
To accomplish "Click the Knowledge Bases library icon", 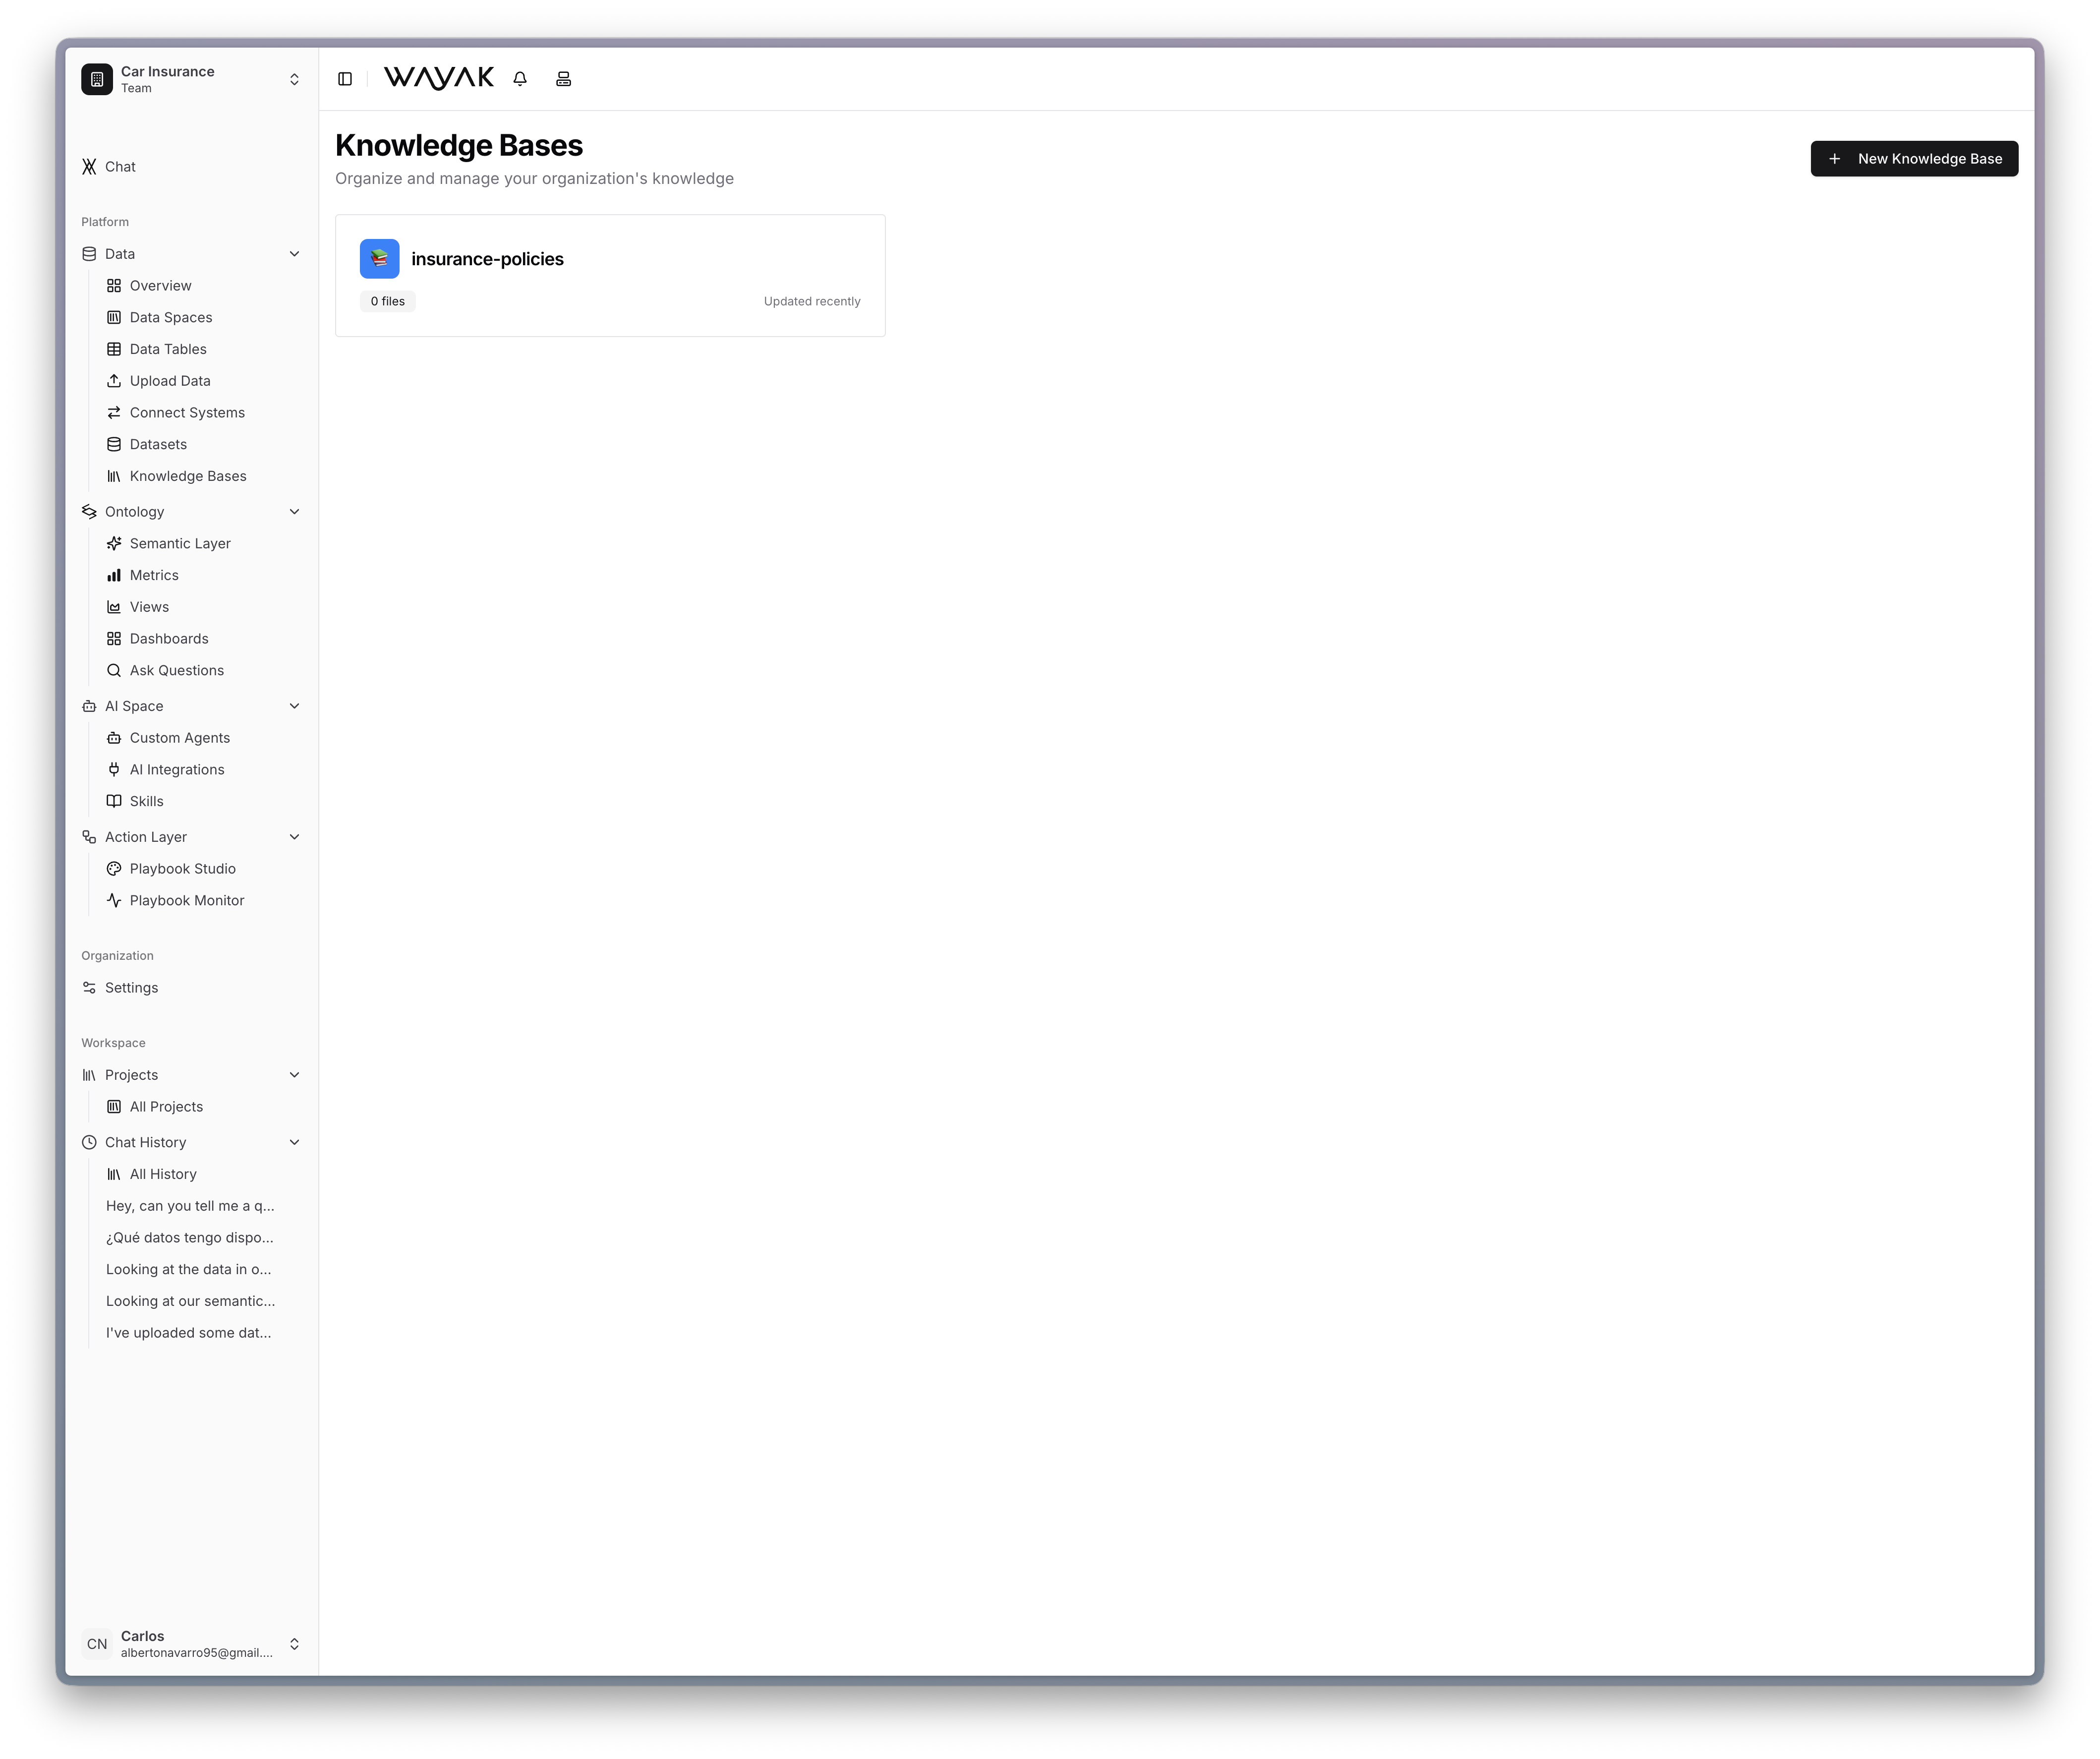I will click(114, 476).
